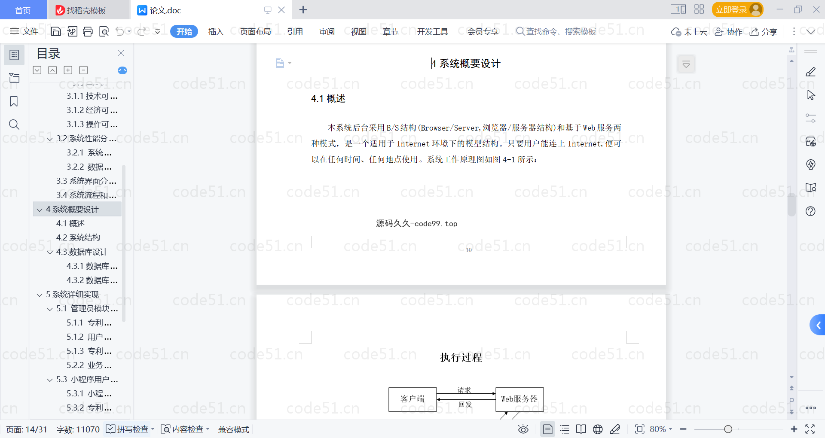Expand the blue side panel arrow on right edge
Viewport: 825px width, 438px height.
[x=818, y=325]
